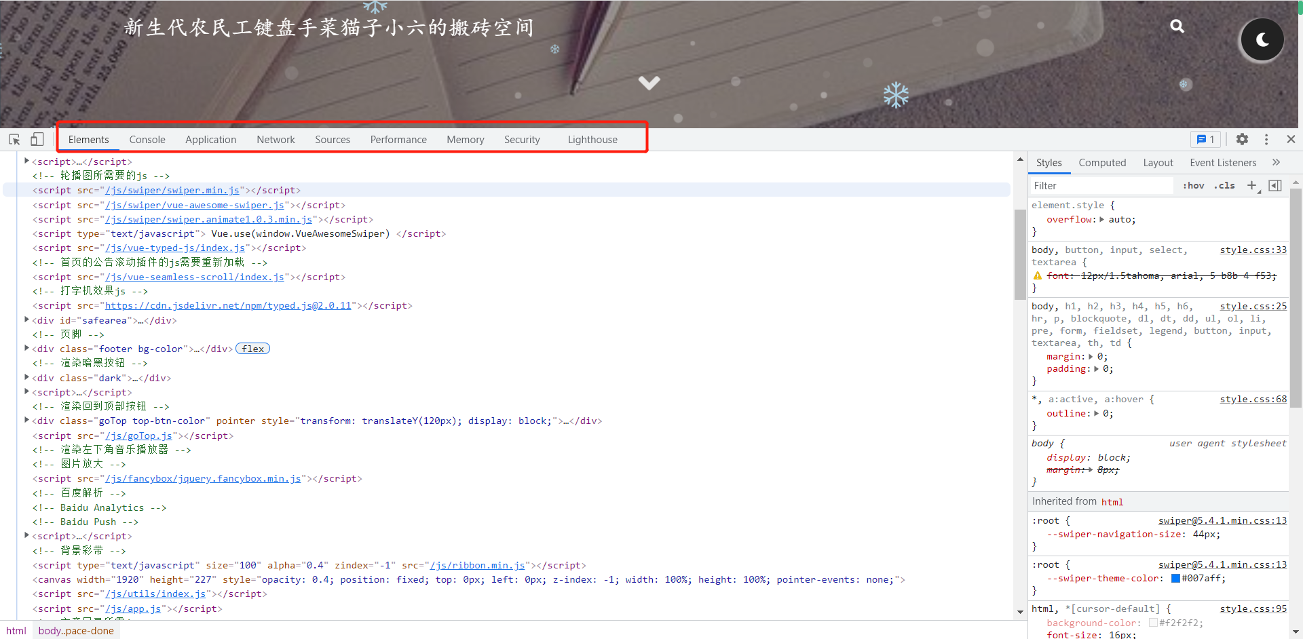Expand the padding shorthand property triangle
This screenshot has width=1303, height=639.
tap(1096, 368)
